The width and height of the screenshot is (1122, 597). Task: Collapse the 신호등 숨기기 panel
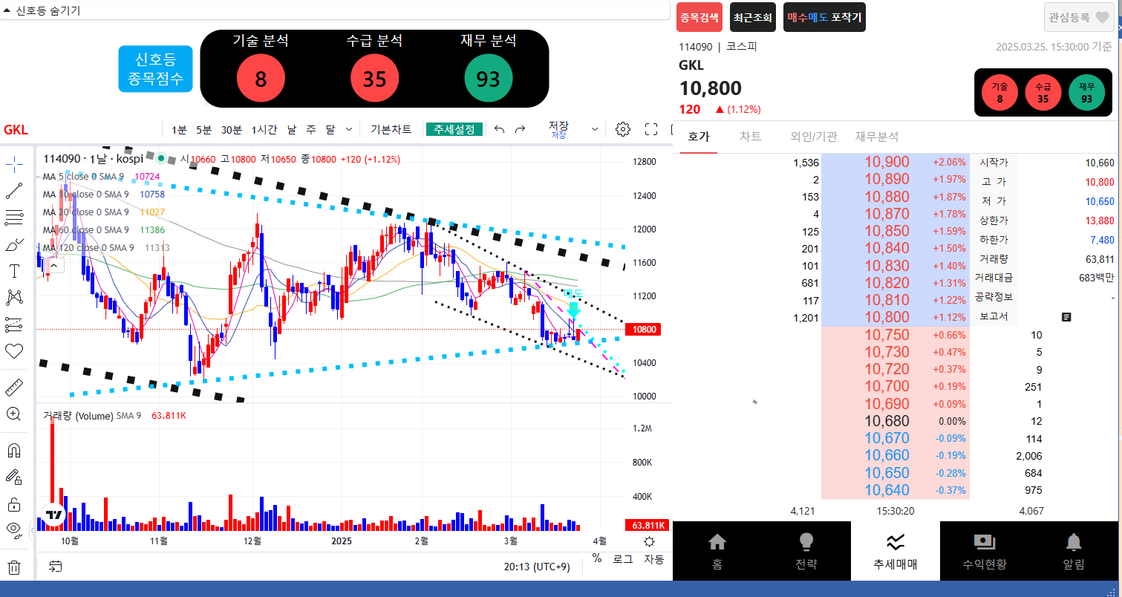(x=42, y=11)
